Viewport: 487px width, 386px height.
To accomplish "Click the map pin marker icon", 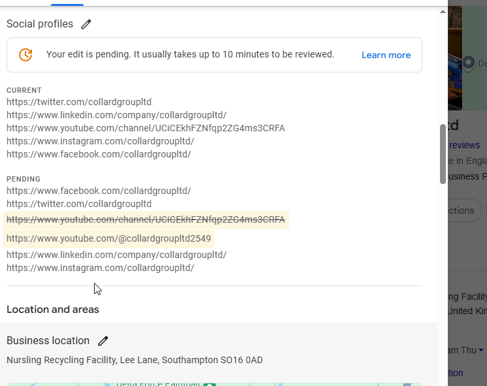I will (468, 63).
